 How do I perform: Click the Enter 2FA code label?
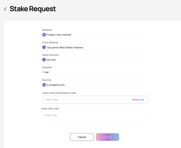pos(50,109)
